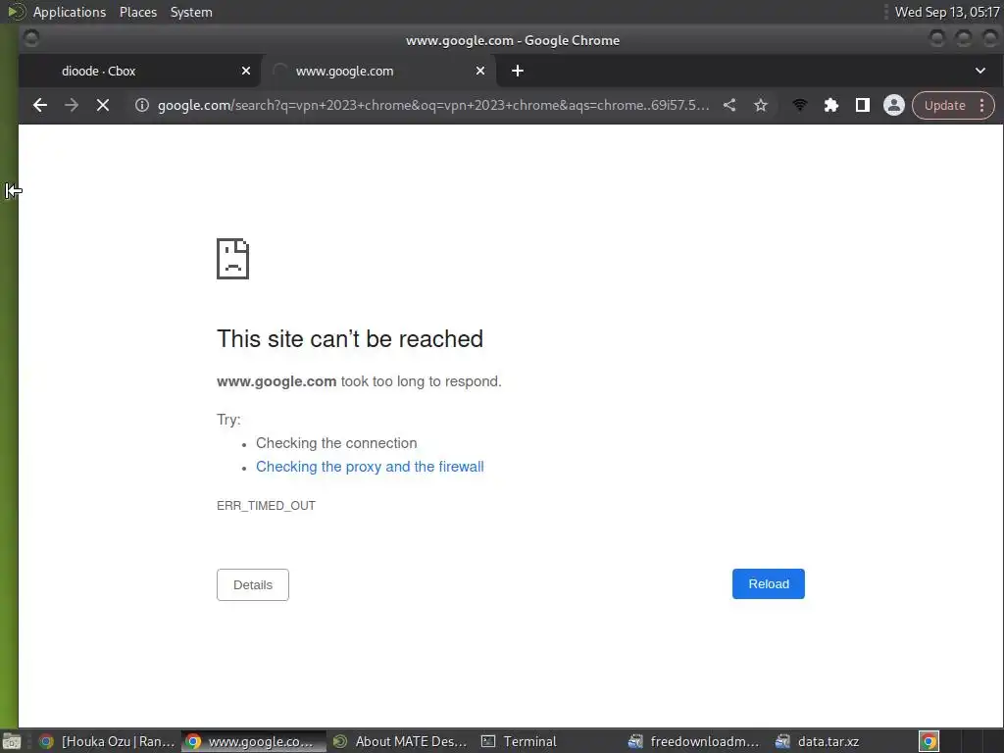This screenshot has height=753, width=1004.
Task: Open the wifi VPN extension icon
Action: click(x=799, y=105)
